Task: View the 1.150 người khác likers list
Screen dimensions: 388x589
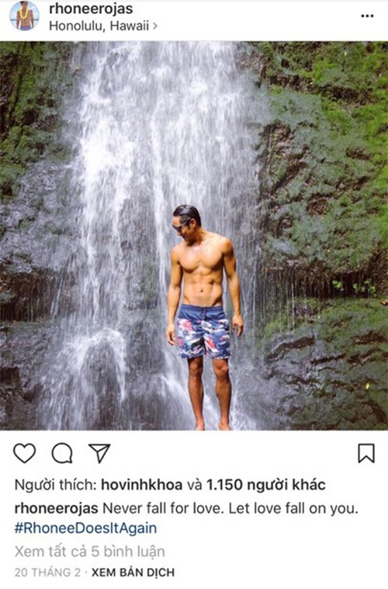Action: pos(266,485)
